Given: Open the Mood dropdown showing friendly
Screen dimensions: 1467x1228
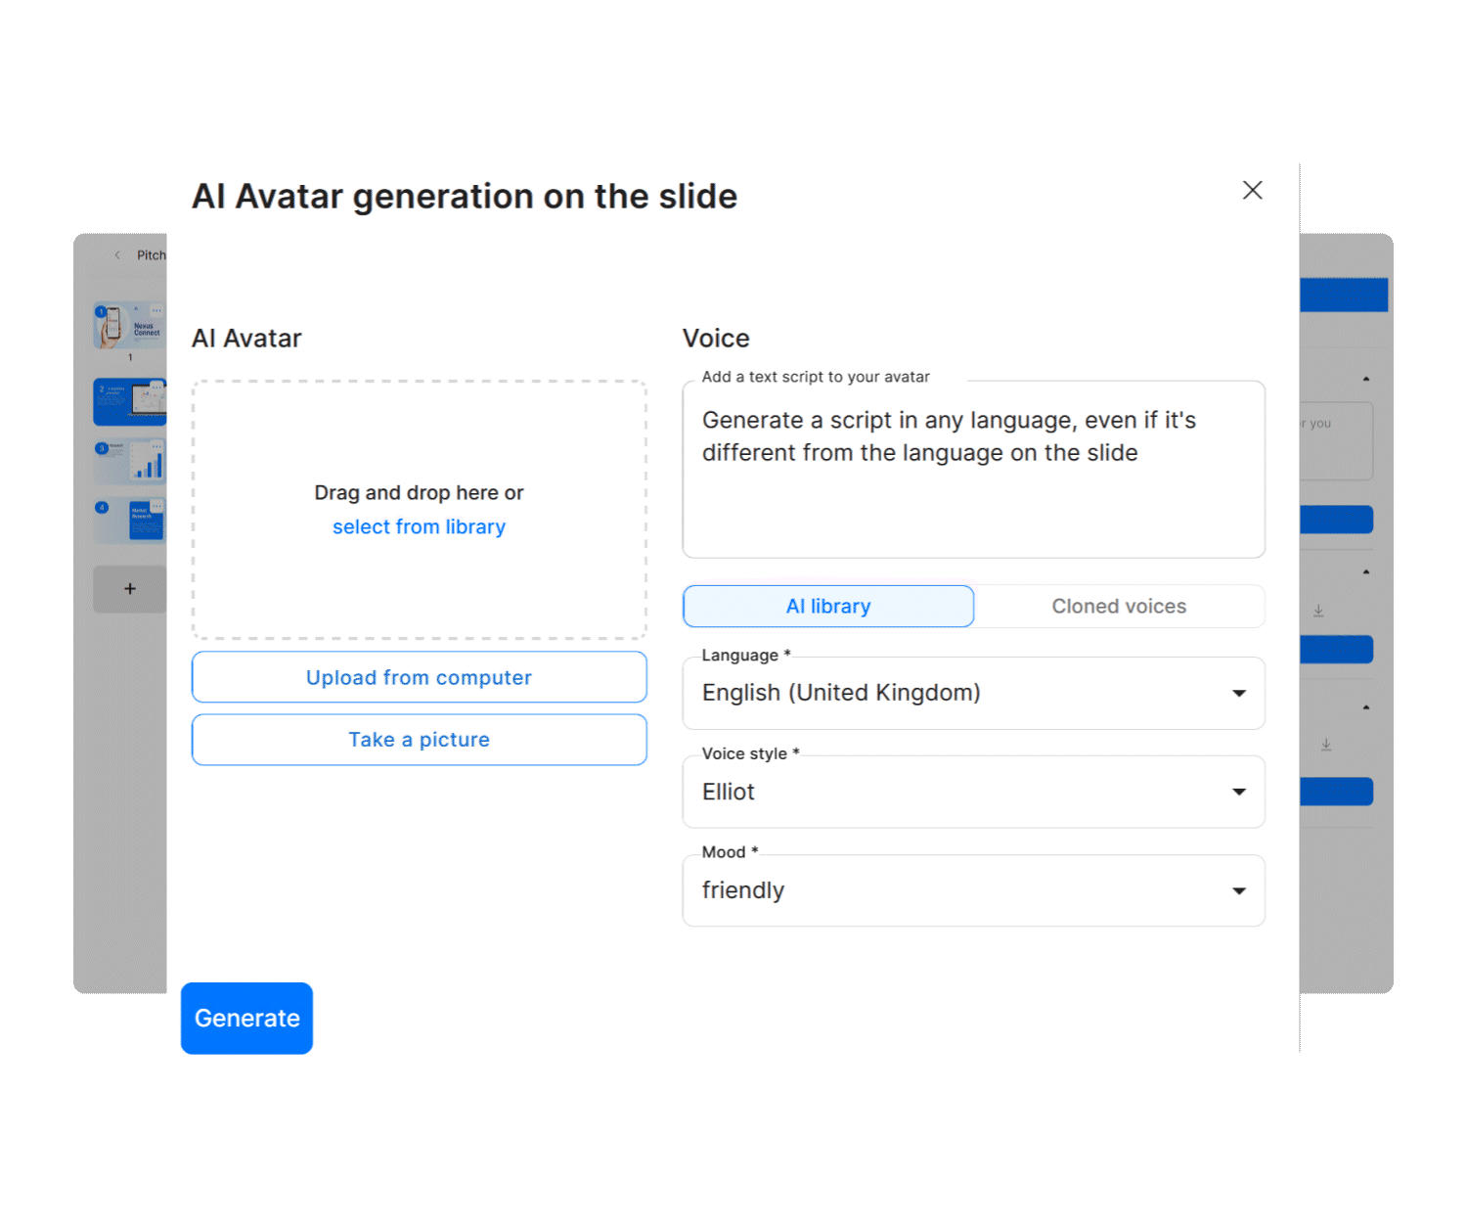Looking at the screenshot, I should click(x=973, y=890).
